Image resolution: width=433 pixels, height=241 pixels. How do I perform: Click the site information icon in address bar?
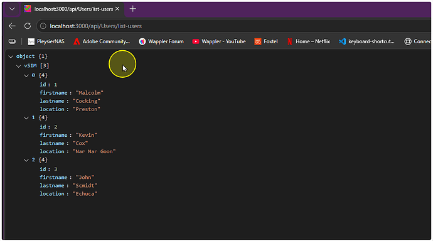coord(43,26)
